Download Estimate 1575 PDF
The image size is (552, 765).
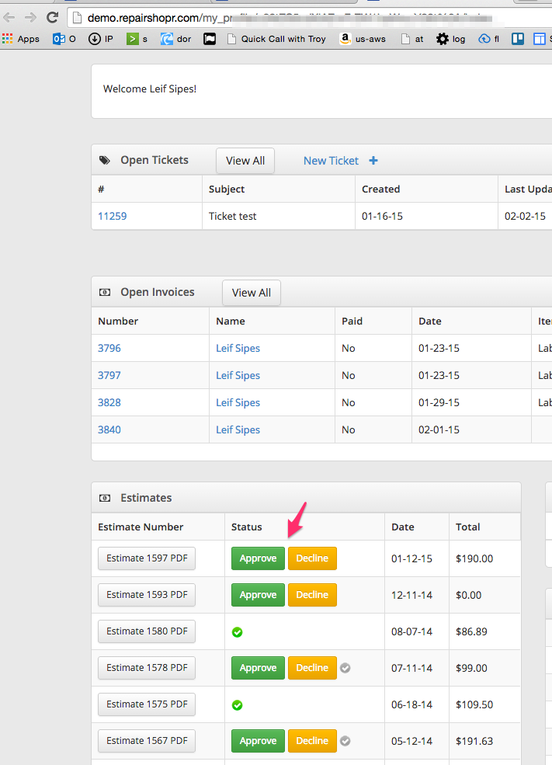[x=147, y=704]
